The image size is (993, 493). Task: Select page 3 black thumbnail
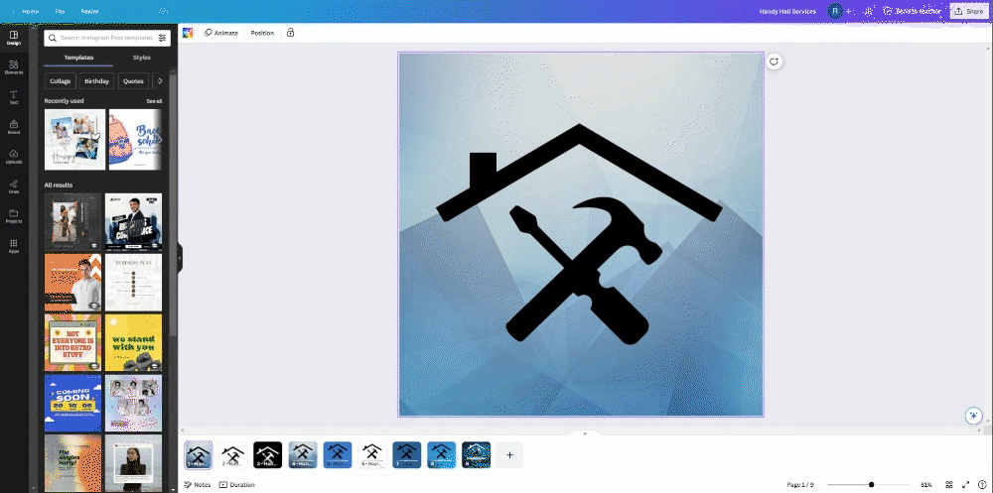[x=267, y=455]
